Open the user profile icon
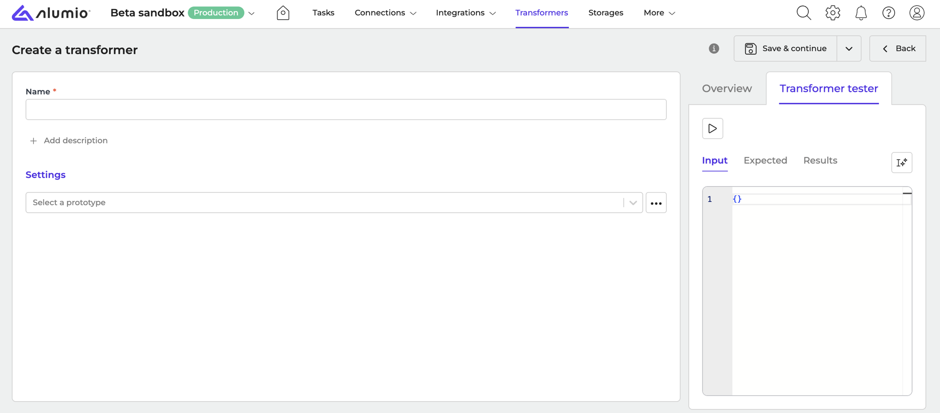Image resolution: width=940 pixels, height=413 pixels. point(916,13)
